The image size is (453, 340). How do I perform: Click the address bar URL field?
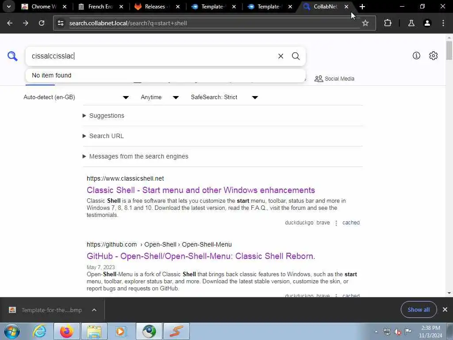214,23
